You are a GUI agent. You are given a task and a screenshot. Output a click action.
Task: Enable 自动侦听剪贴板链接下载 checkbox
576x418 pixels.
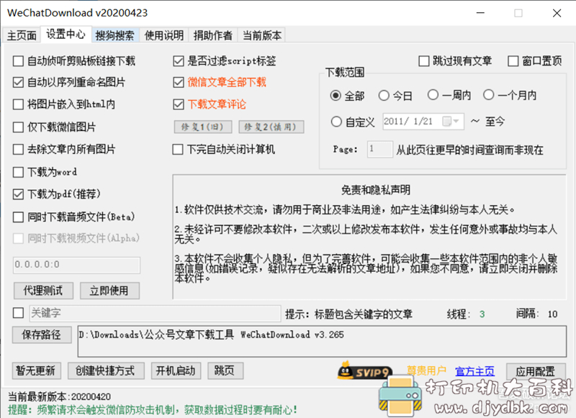(x=17, y=61)
